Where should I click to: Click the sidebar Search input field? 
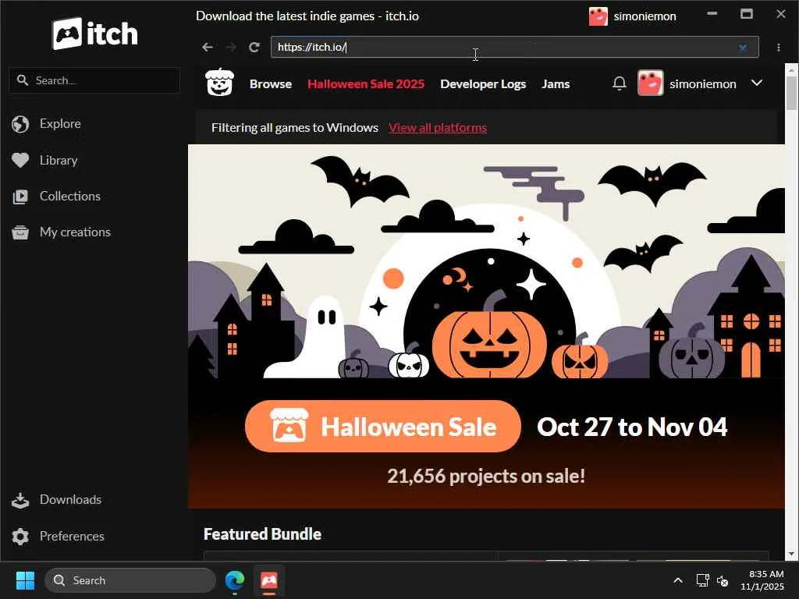pyautogui.click(x=94, y=80)
